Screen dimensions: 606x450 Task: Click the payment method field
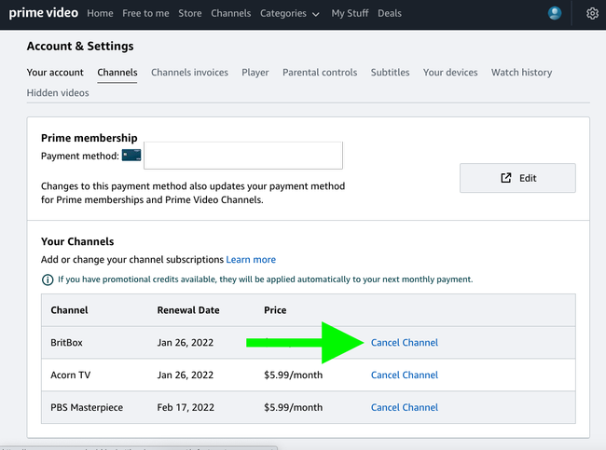[243, 156]
